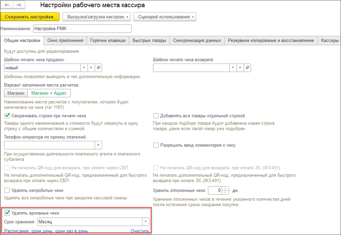Open 'Сценарий использования' menu
Image resolution: width=341 pixels, height=235 pixels.
tap(165, 17)
